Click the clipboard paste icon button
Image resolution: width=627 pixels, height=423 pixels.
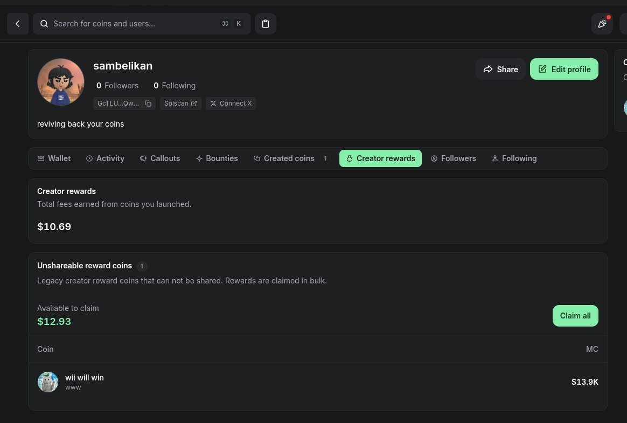[x=266, y=24]
